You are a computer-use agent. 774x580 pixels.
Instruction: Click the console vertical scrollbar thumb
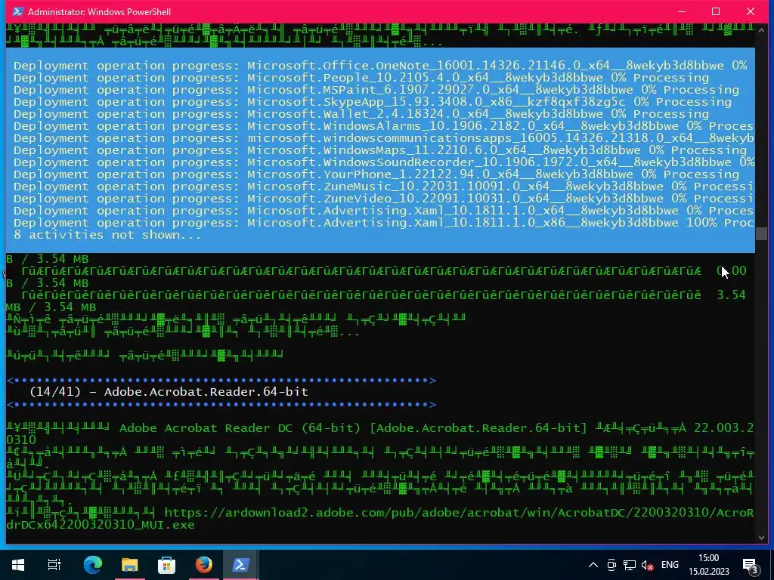pyautogui.click(x=761, y=233)
